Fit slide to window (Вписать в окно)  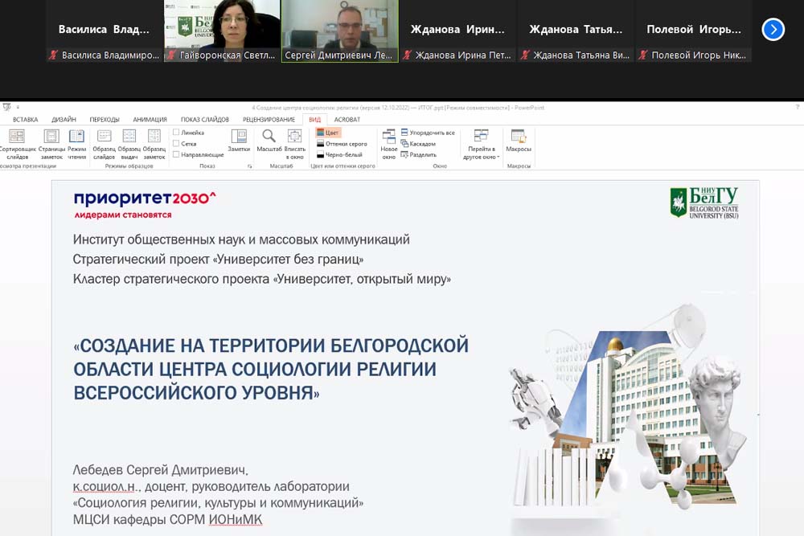click(295, 143)
